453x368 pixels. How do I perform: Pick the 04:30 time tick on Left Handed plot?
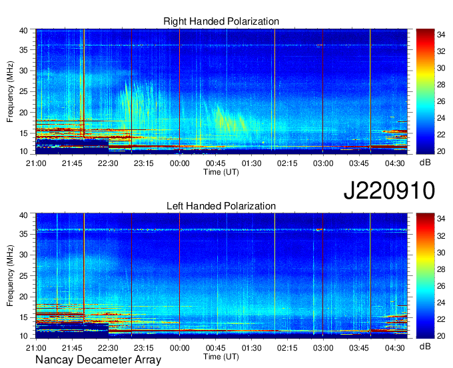394,348
